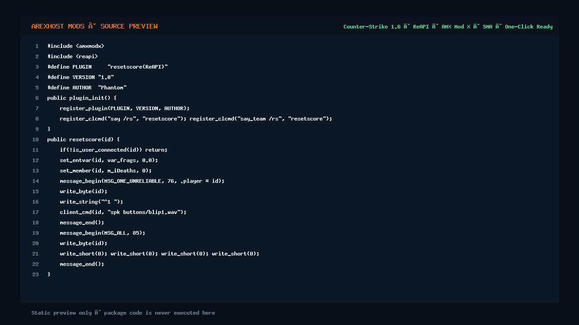579x325 pixels.
Task: Click the first "write_short(0);" on line 21
Action: point(84,254)
